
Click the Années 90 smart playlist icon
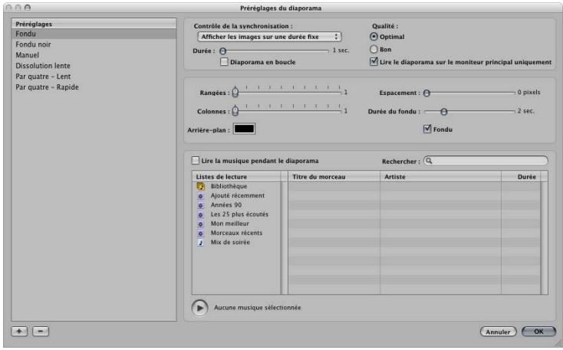click(201, 205)
